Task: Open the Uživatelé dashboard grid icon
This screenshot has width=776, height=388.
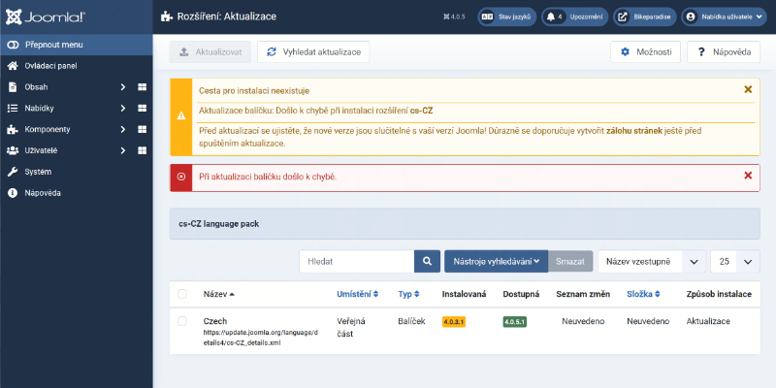Action: pyautogui.click(x=142, y=150)
